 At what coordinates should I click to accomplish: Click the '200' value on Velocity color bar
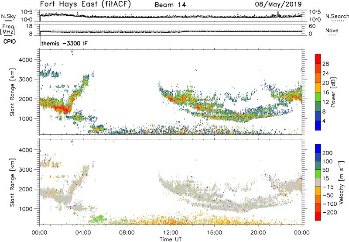click(328, 153)
